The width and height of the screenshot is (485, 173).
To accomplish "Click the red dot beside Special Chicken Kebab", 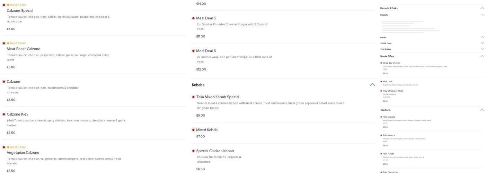I will coord(193,151).
